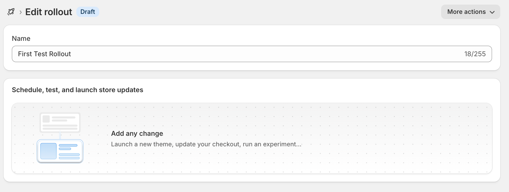This screenshot has width=509, height=192.
Task: Click the 18/255 character counter
Action: (475, 54)
